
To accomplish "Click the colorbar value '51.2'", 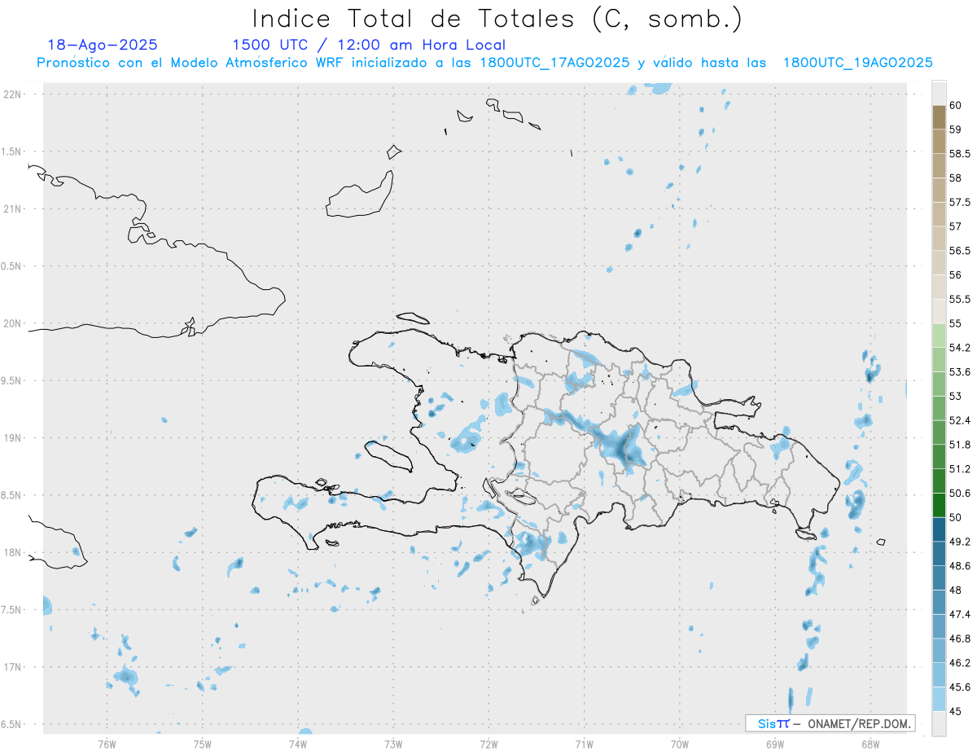I will tap(960, 469).
